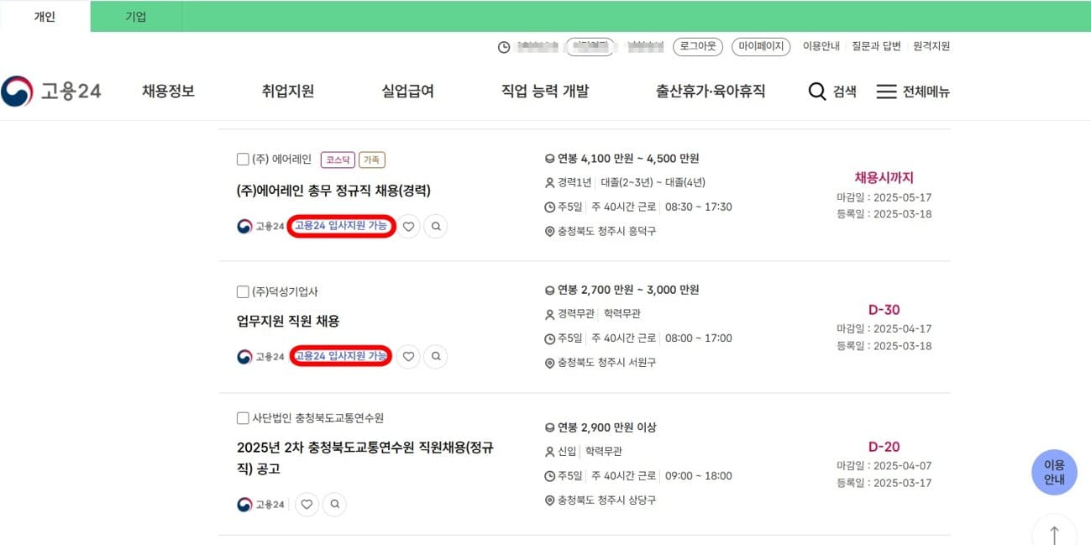The image size is (1091, 545).
Task: Favorite the 덕성기업사 posting heart icon
Action: [x=408, y=356]
